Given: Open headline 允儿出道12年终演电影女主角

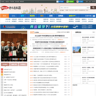Looking at the screenshot, I should [50, 36].
